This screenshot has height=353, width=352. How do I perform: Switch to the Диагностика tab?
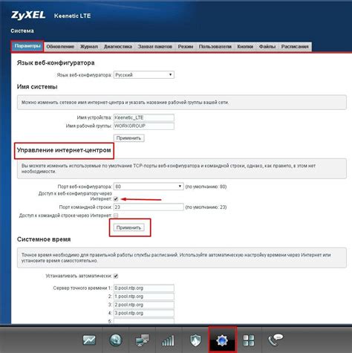118,47
